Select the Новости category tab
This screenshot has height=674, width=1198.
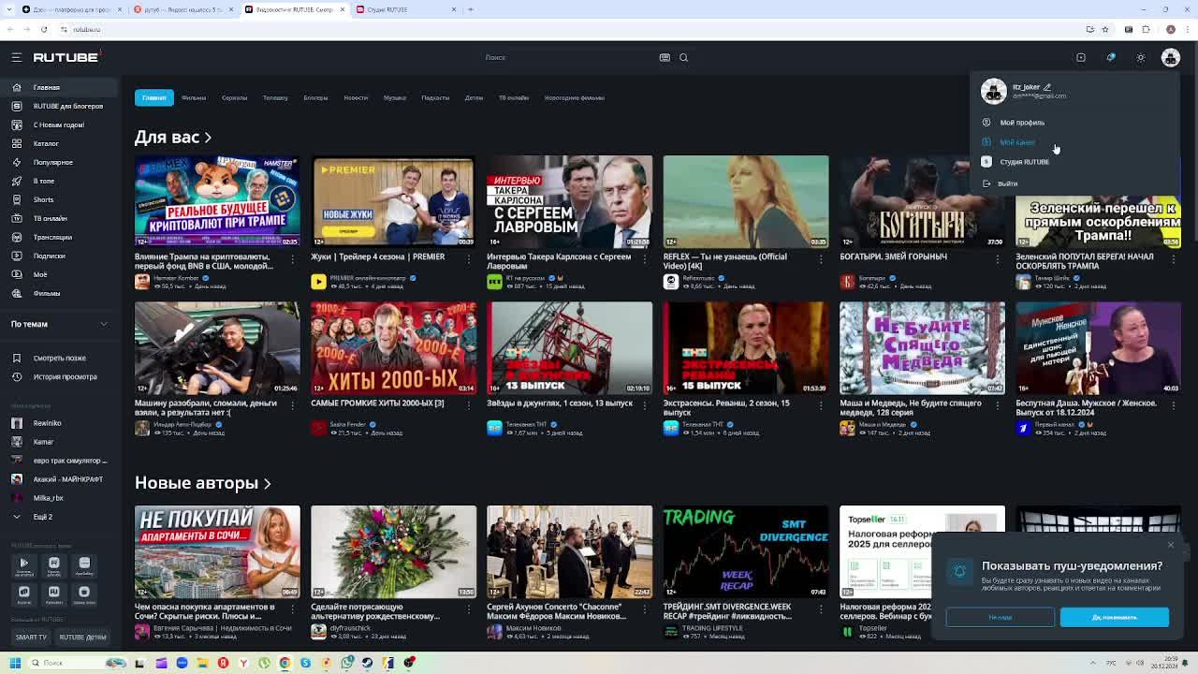[x=356, y=97]
